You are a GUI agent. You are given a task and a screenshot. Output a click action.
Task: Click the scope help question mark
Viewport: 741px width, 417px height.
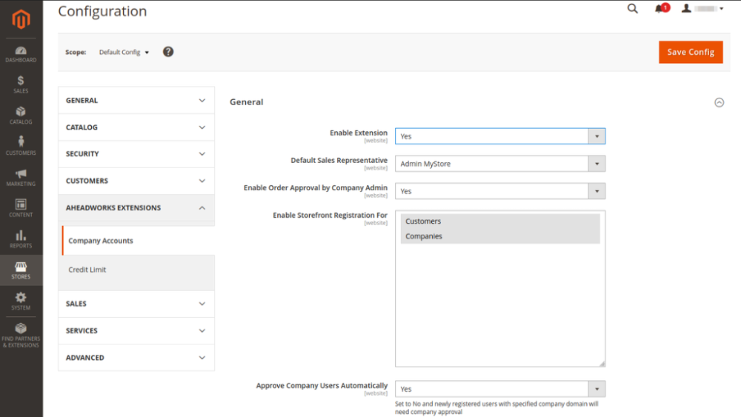click(168, 52)
